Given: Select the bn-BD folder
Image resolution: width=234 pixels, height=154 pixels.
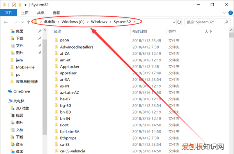Looking at the screenshot, I should 66,112.
